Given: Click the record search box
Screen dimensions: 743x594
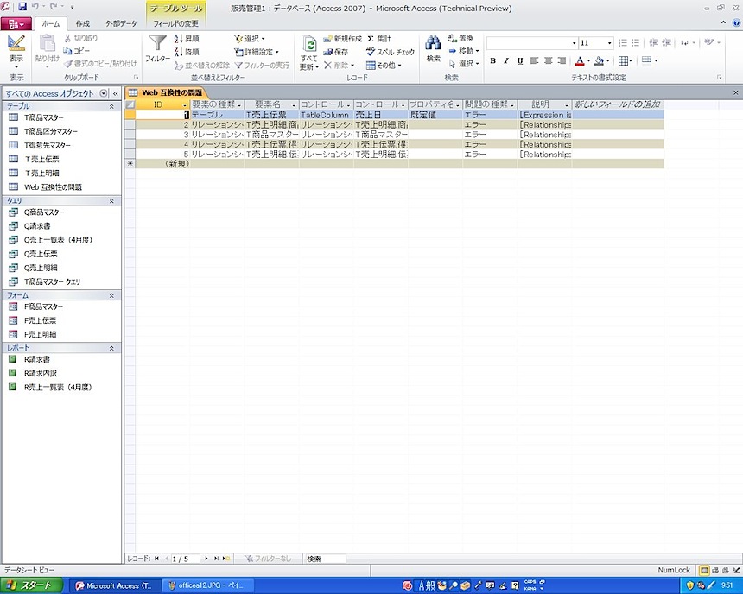Looking at the screenshot, I should pyautogui.click(x=325, y=559).
